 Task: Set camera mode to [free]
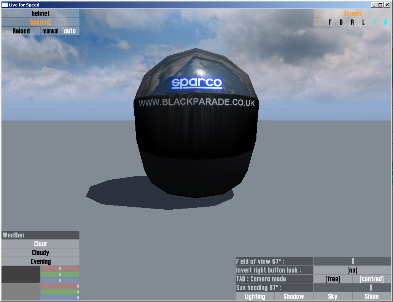point(333,279)
